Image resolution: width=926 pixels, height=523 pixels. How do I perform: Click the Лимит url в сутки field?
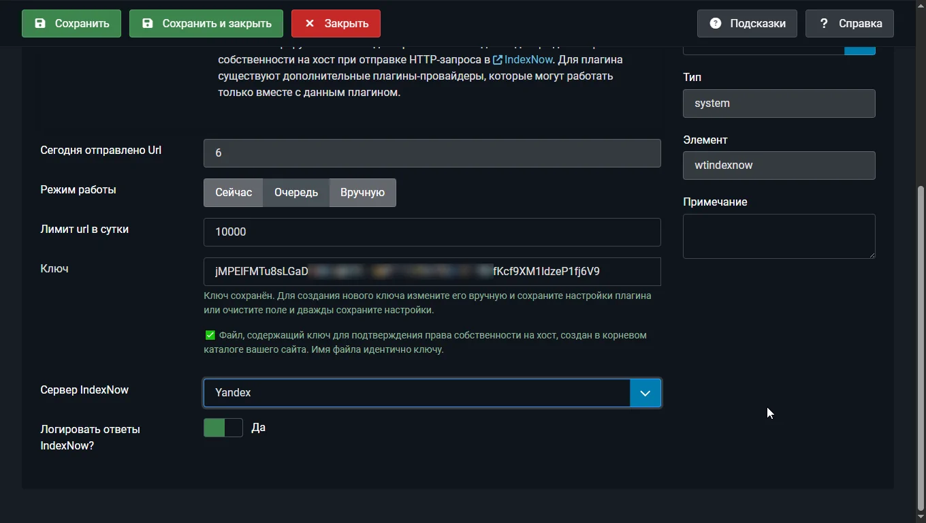point(432,232)
